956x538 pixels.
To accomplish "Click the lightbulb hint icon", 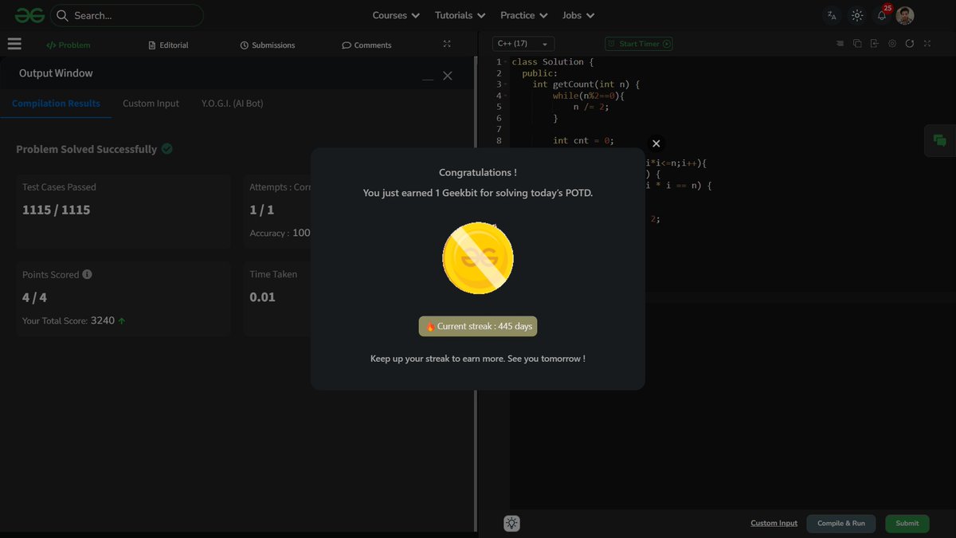I will coord(511,524).
